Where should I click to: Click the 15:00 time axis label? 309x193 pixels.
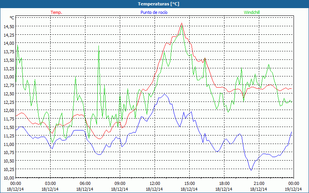tap(189, 184)
